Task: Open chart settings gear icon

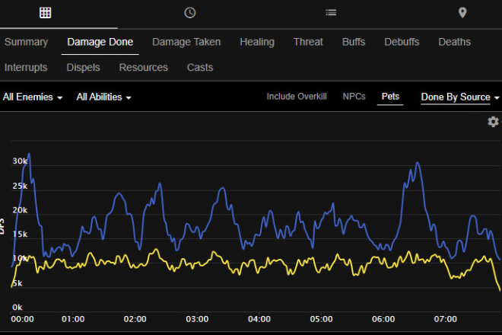Action: [x=493, y=122]
